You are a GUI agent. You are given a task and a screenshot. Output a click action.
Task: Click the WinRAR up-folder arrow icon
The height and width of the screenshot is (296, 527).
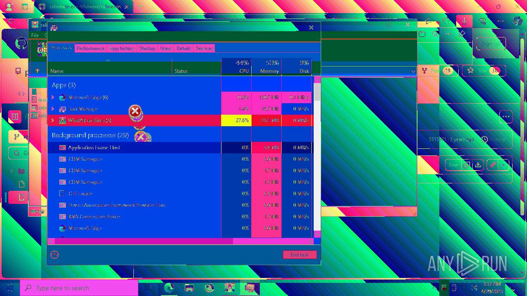click(37, 71)
